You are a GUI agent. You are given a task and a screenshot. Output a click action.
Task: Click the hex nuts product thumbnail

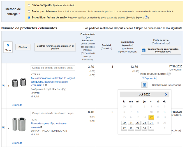tap(19, 82)
